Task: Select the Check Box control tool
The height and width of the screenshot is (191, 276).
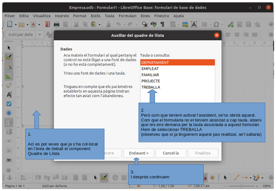Action: [x=9, y=104]
